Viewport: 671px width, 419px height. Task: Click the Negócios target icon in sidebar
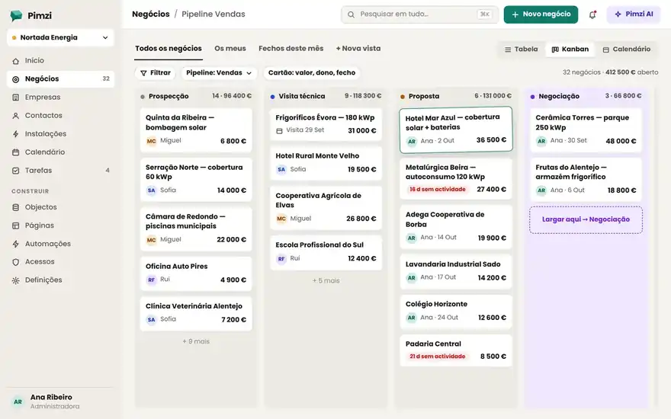(x=16, y=79)
